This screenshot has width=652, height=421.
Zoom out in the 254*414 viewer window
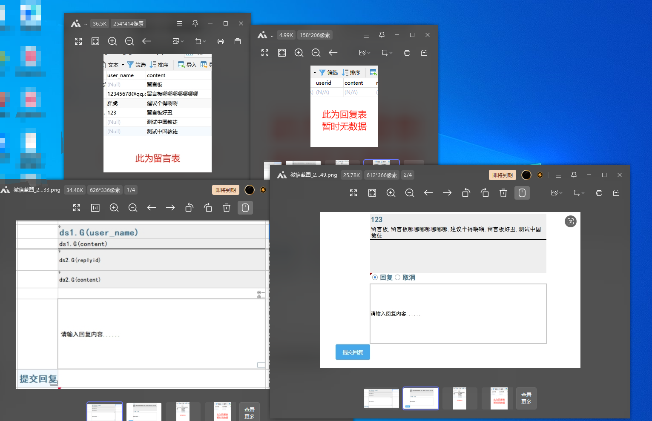[129, 41]
